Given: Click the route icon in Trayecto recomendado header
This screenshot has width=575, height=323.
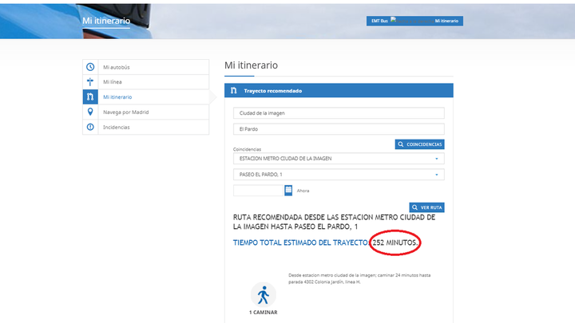Looking at the screenshot, I should point(233,91).
